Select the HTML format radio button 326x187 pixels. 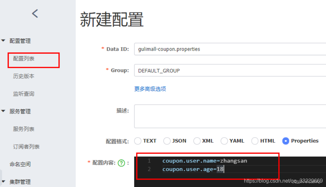255,141
